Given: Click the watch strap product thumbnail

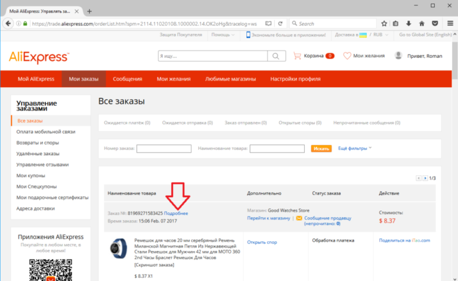Looking at the screenshot, I should 118,248.
